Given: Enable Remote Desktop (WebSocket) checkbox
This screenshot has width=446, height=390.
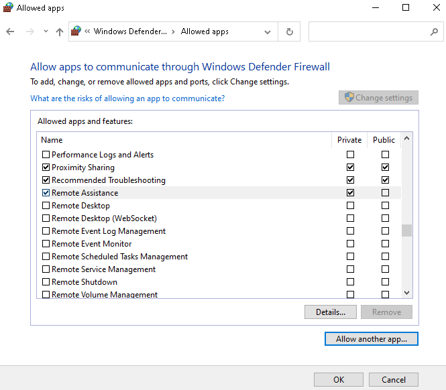Looking at the screenshot, I should click(46, 218).
